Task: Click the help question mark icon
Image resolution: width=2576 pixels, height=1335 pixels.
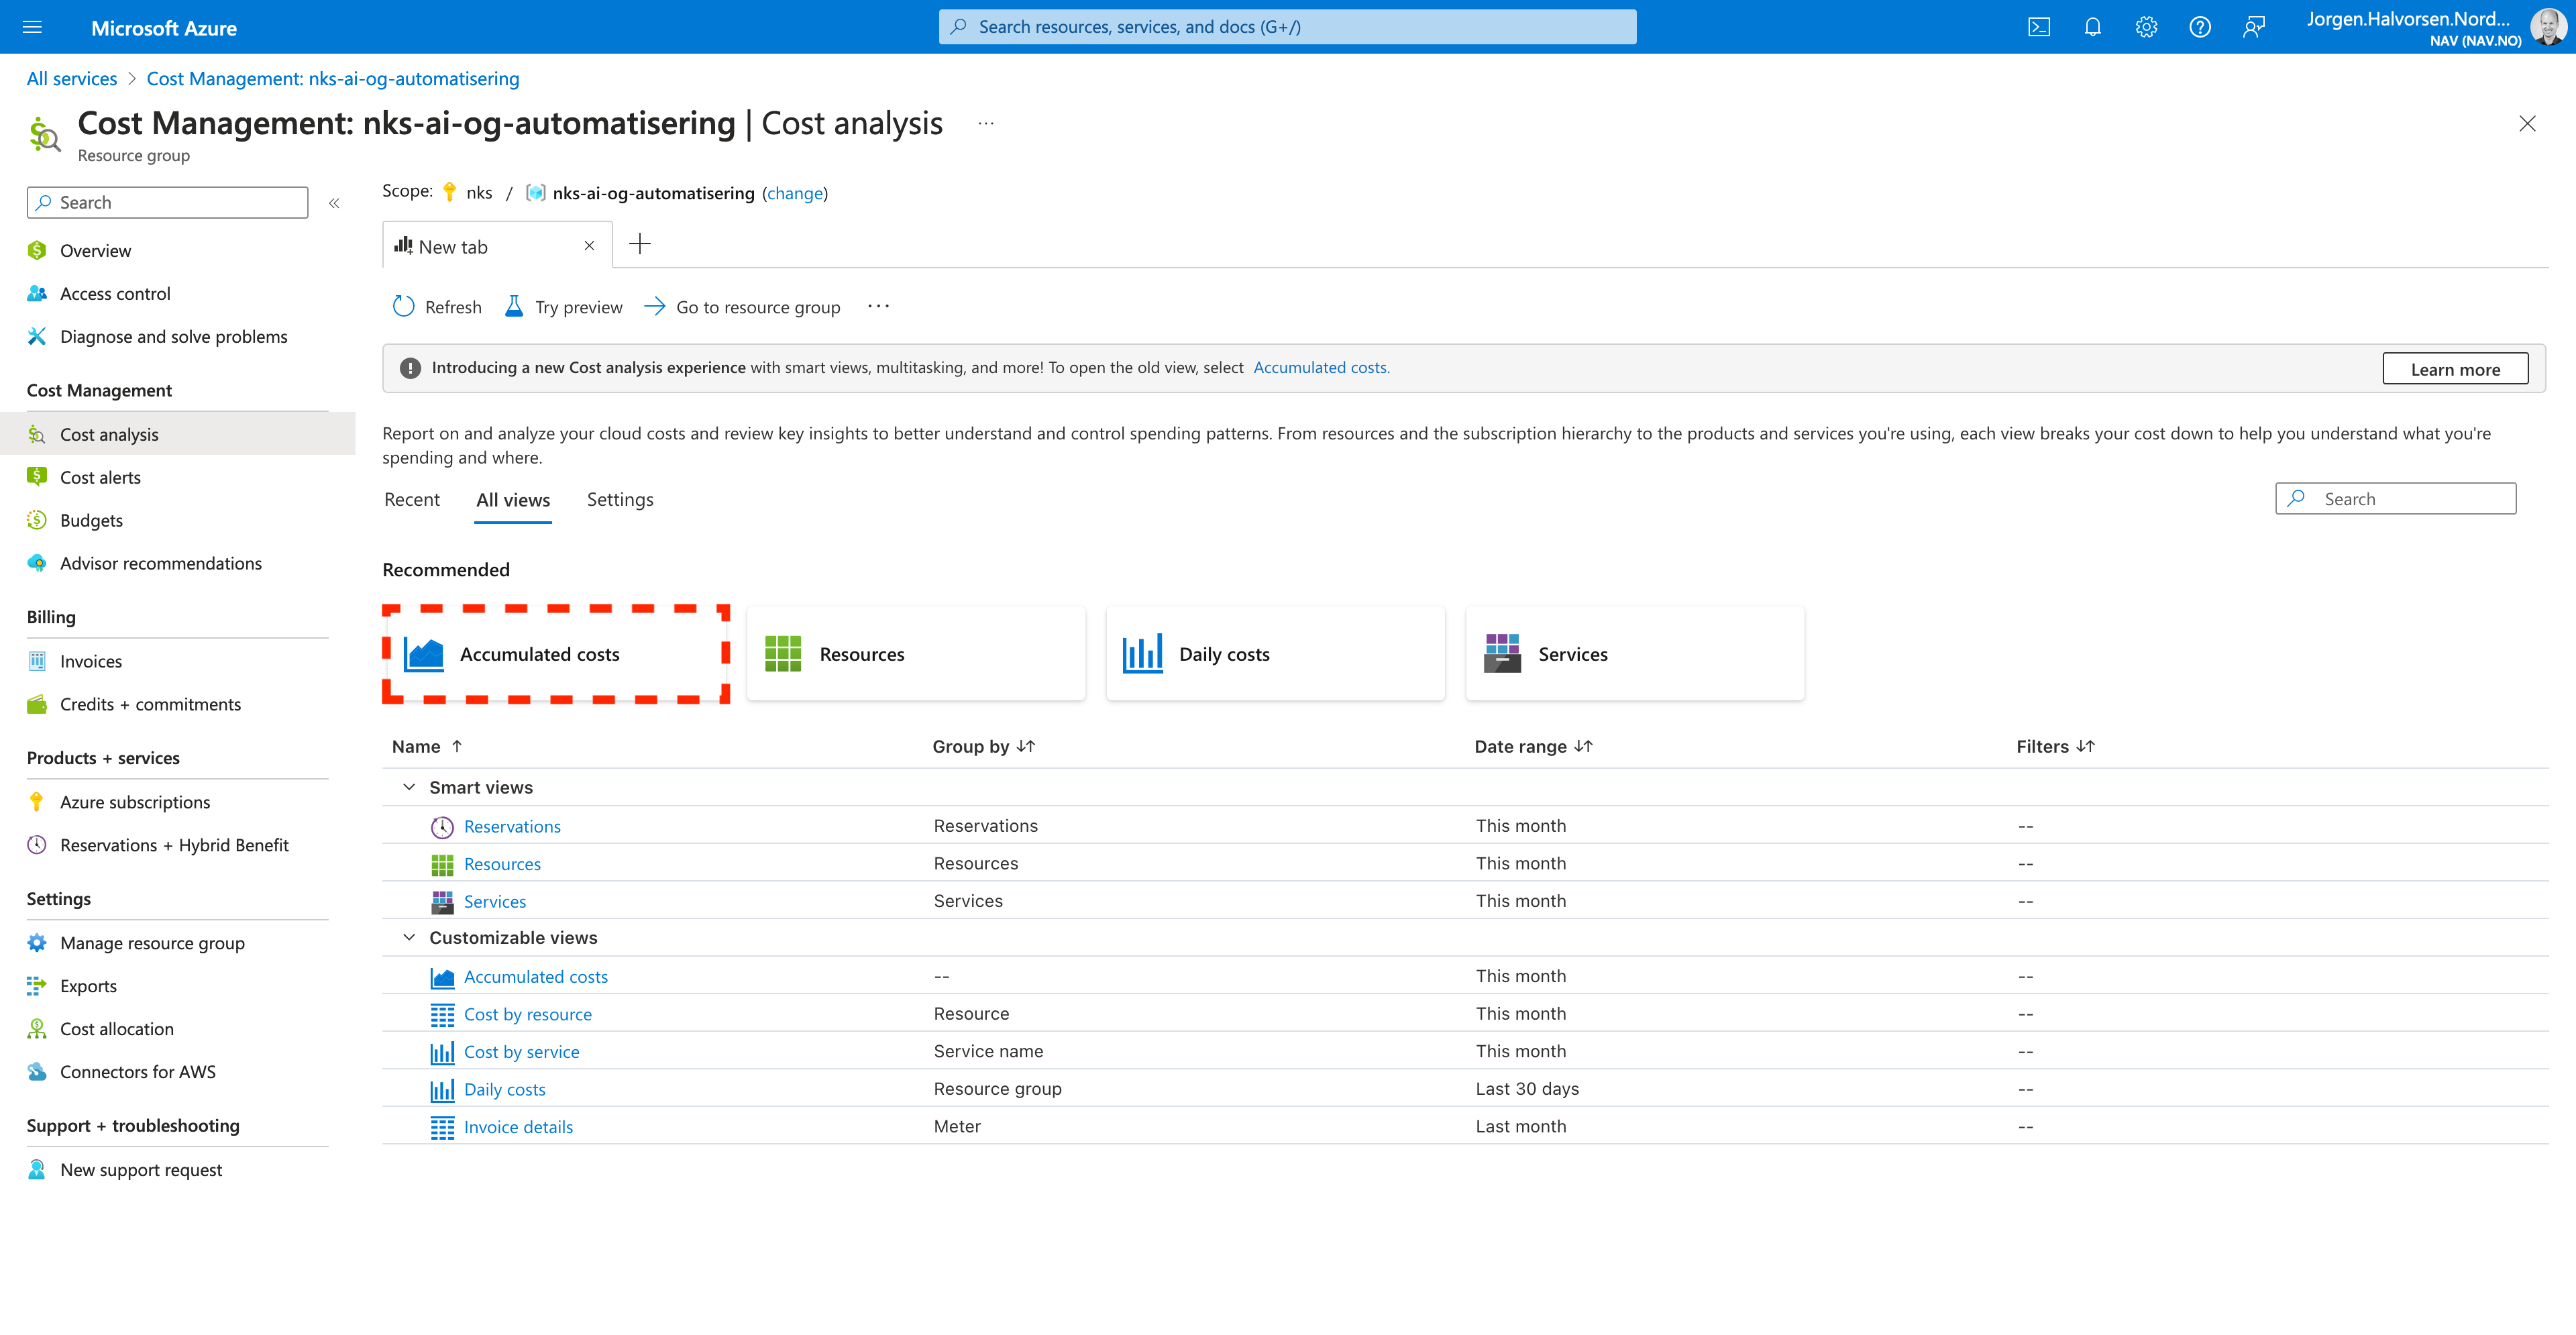Action: (2199, 27)
